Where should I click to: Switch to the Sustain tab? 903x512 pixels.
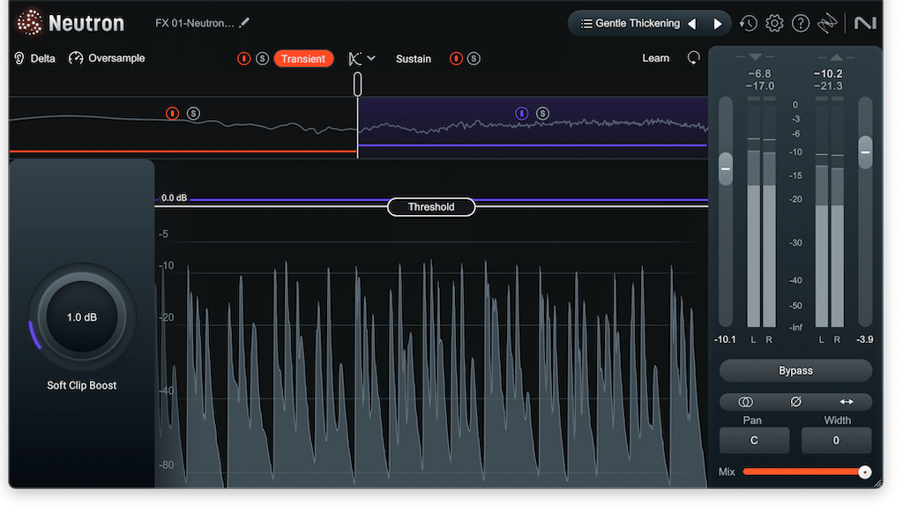point(414,59)
